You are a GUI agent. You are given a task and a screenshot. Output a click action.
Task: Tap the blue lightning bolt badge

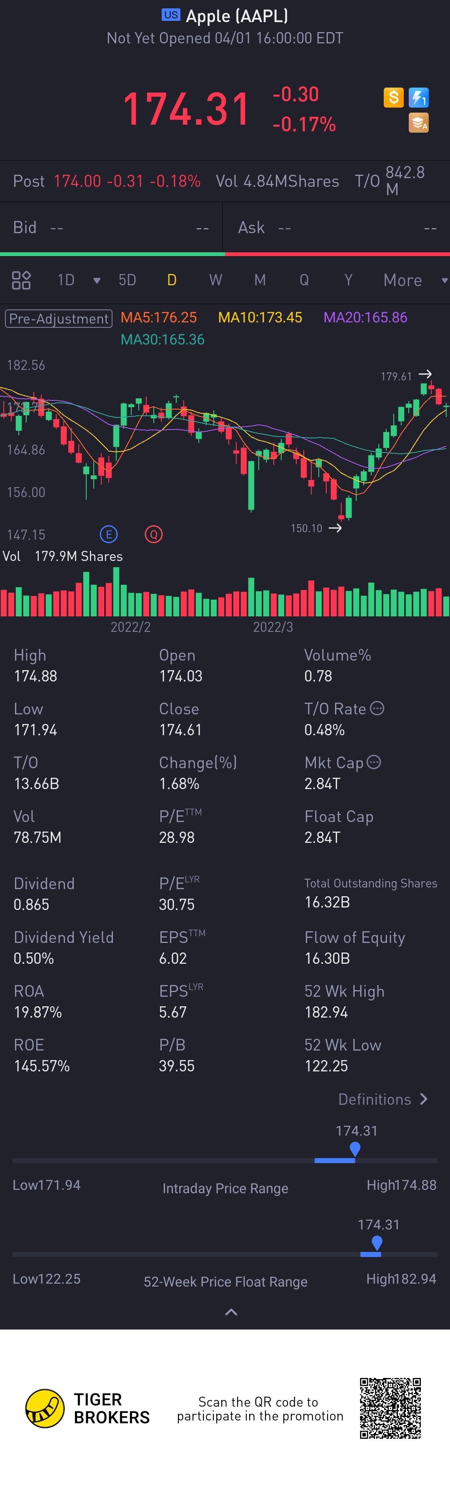click(x=418, y=98)
